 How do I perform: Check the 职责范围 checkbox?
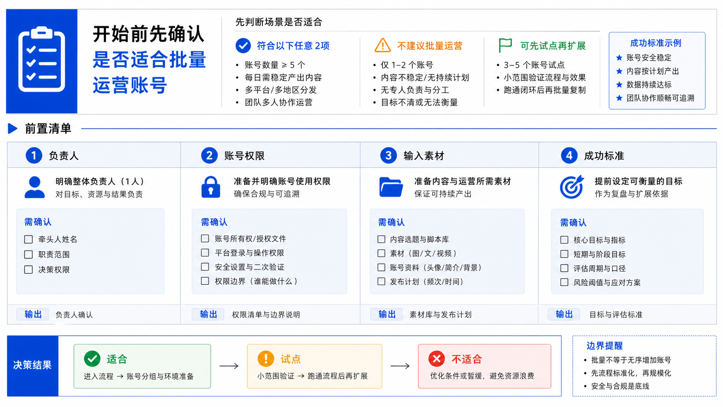click(29, 254)
